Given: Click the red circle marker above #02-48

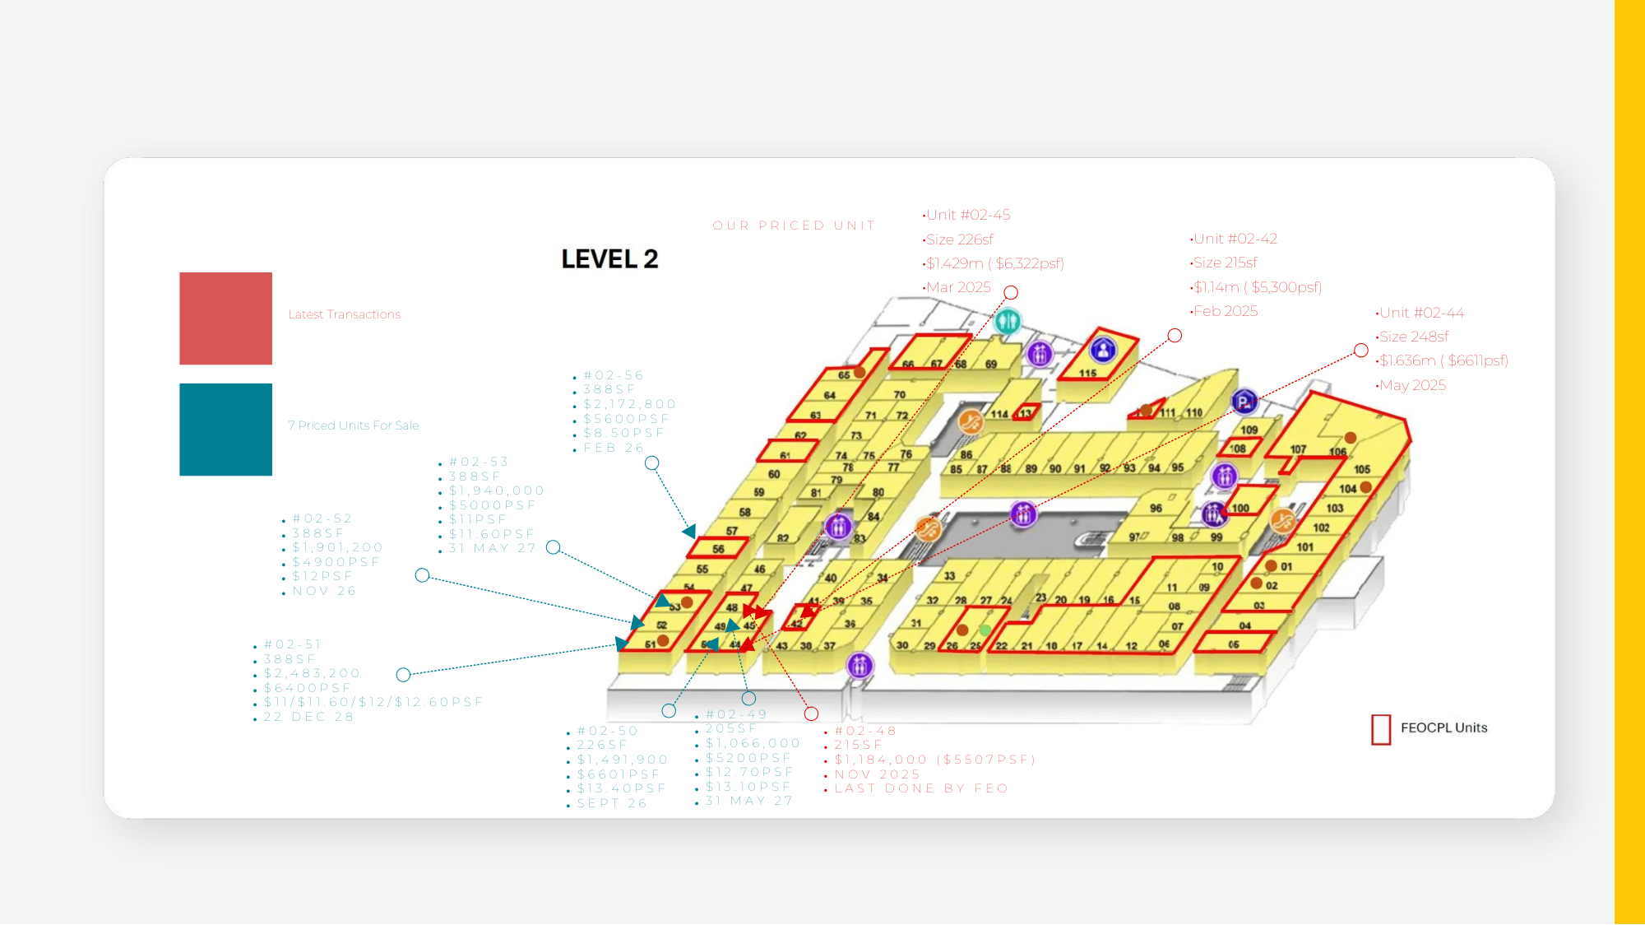Looking at the screenshot, I should [x=811, y=714].
